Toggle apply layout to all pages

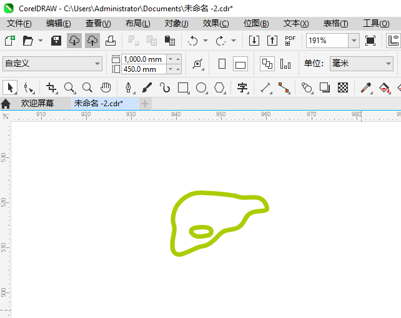click(x=267, y=64)
